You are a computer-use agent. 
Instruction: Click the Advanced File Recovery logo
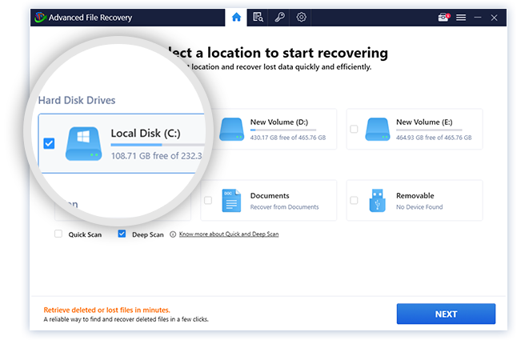(40, 18)
